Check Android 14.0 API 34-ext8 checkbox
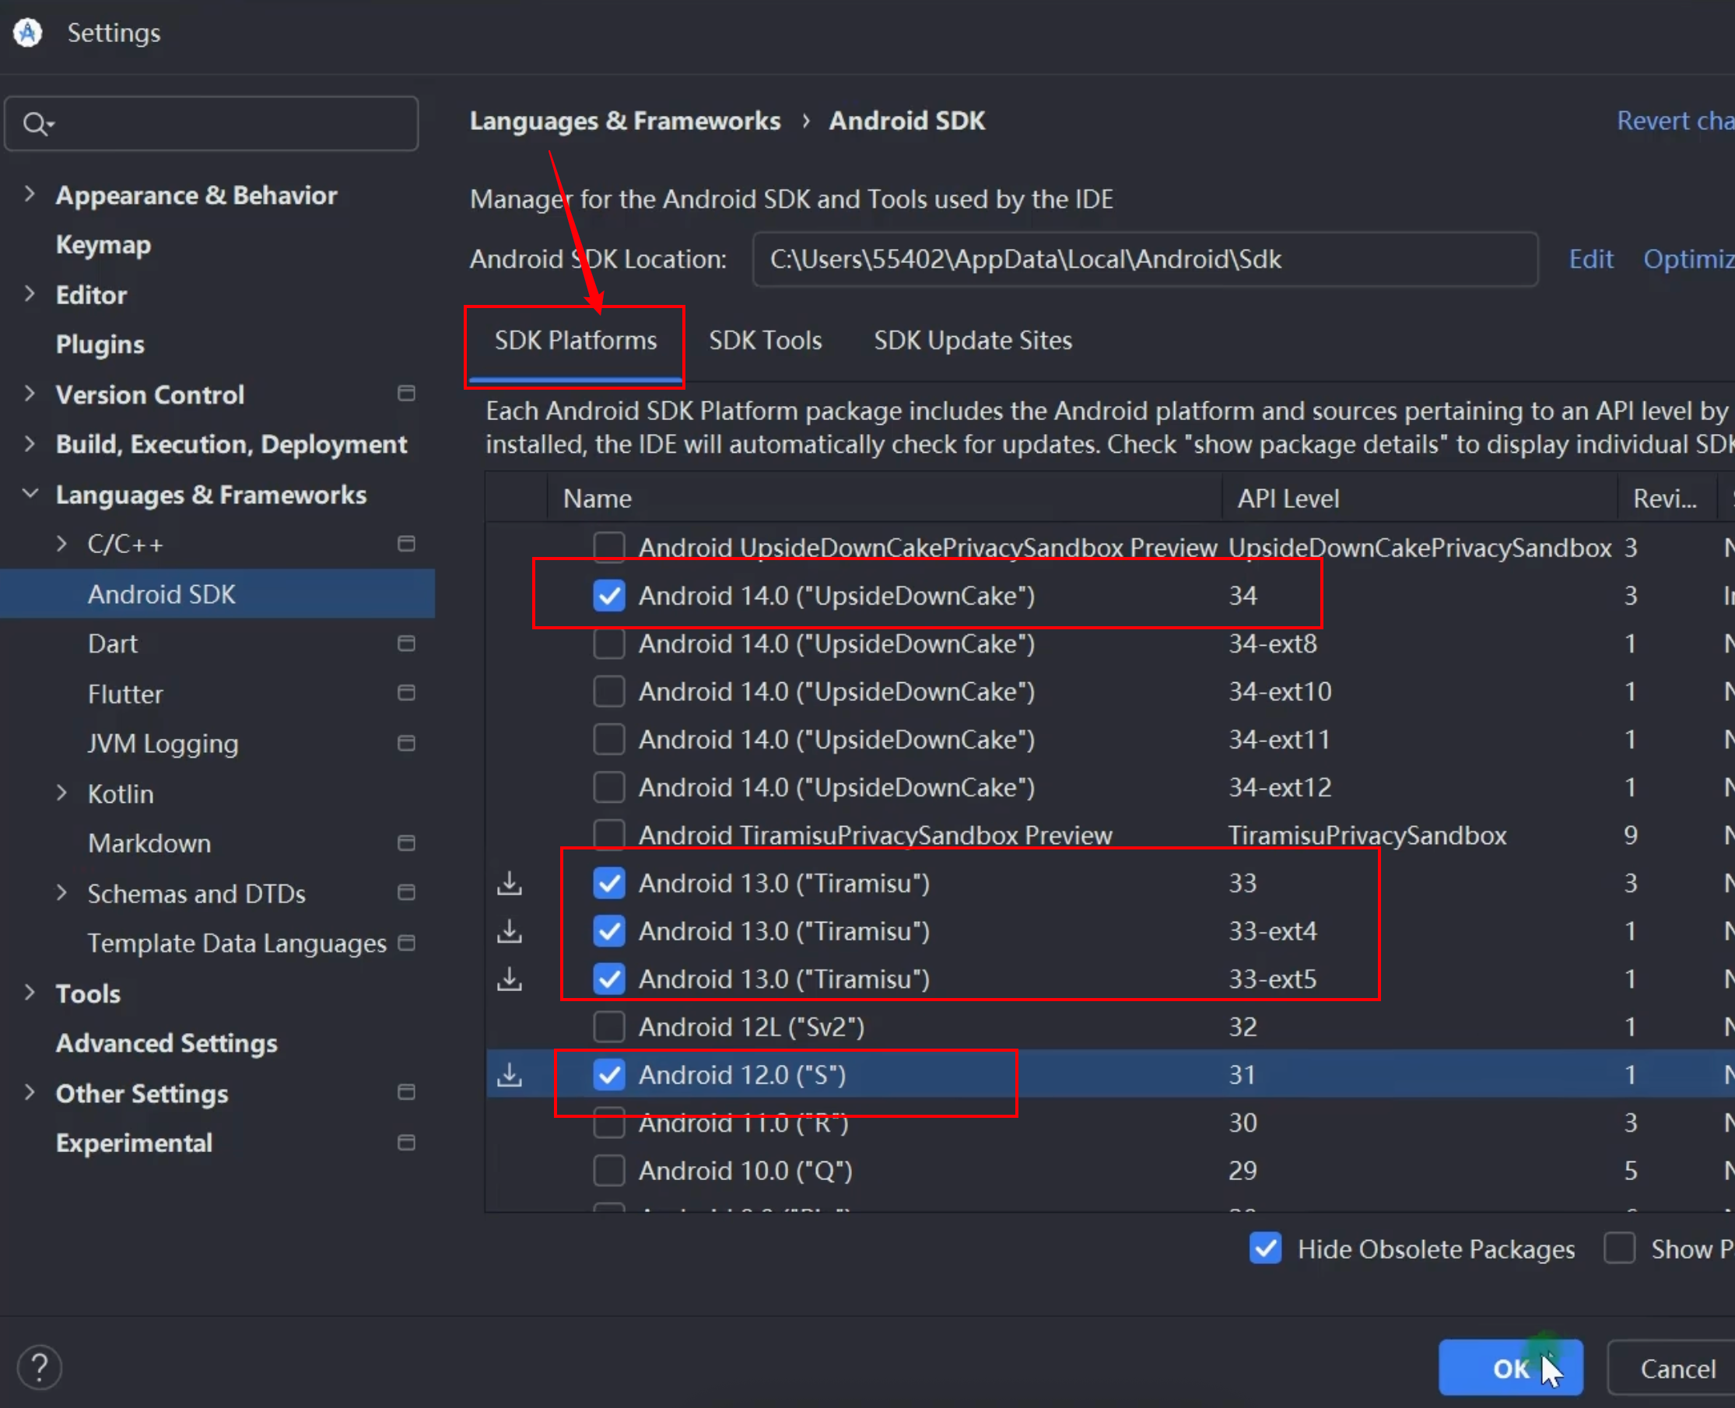The image size is (1735, 1408). [x=609, y=644]
